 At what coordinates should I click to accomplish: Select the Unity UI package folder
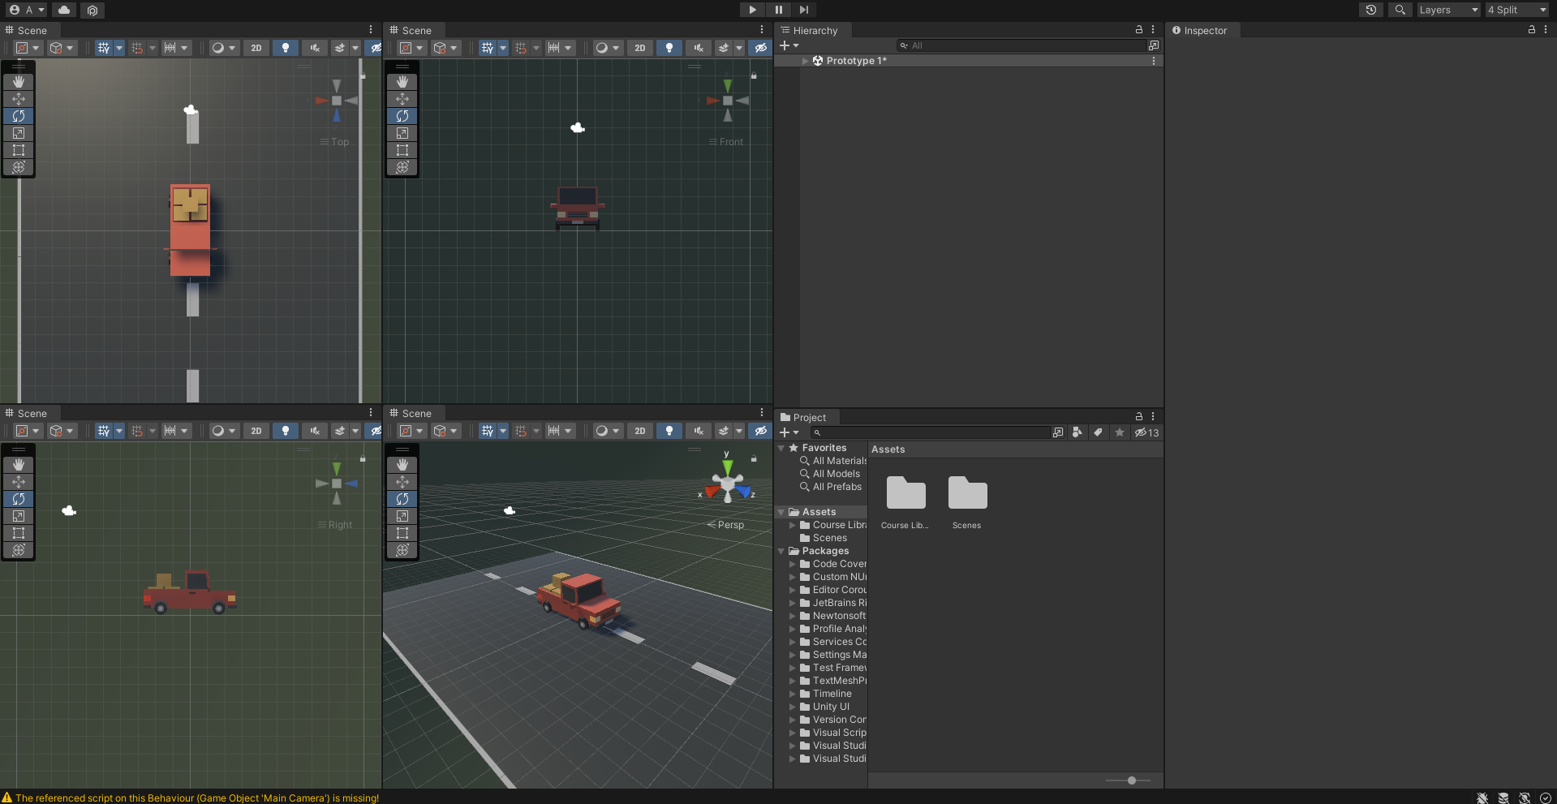point(825,707)
